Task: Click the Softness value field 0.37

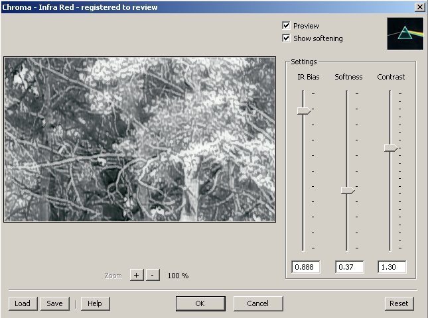Action: 350,267
